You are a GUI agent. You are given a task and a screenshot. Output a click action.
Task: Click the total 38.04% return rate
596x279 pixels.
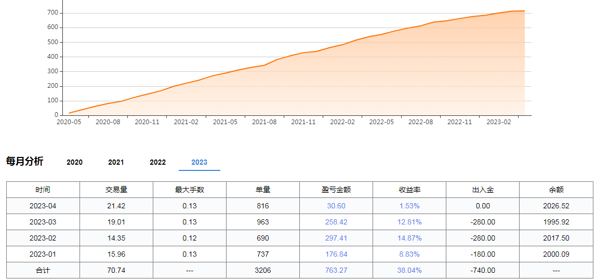(x=409, y=271)
